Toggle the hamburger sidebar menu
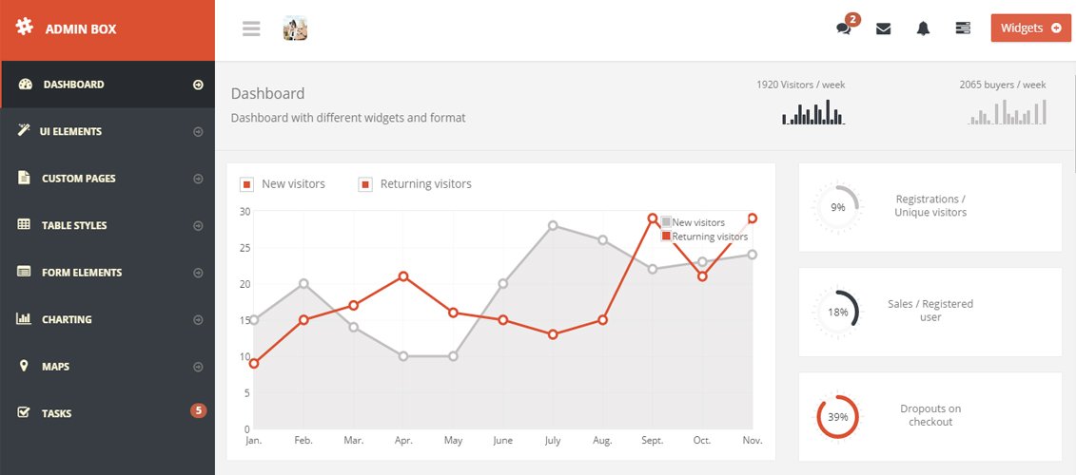 (x=251, y=28)
